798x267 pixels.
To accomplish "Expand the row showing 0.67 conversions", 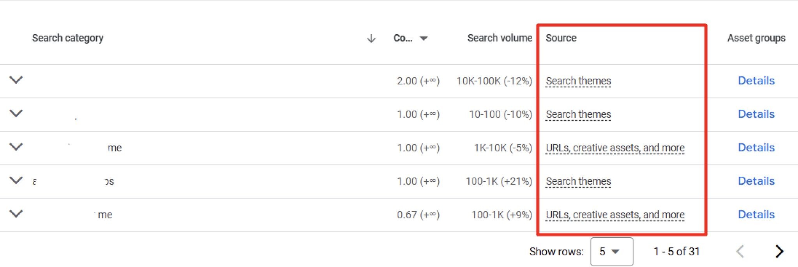I will click(16, 214).
